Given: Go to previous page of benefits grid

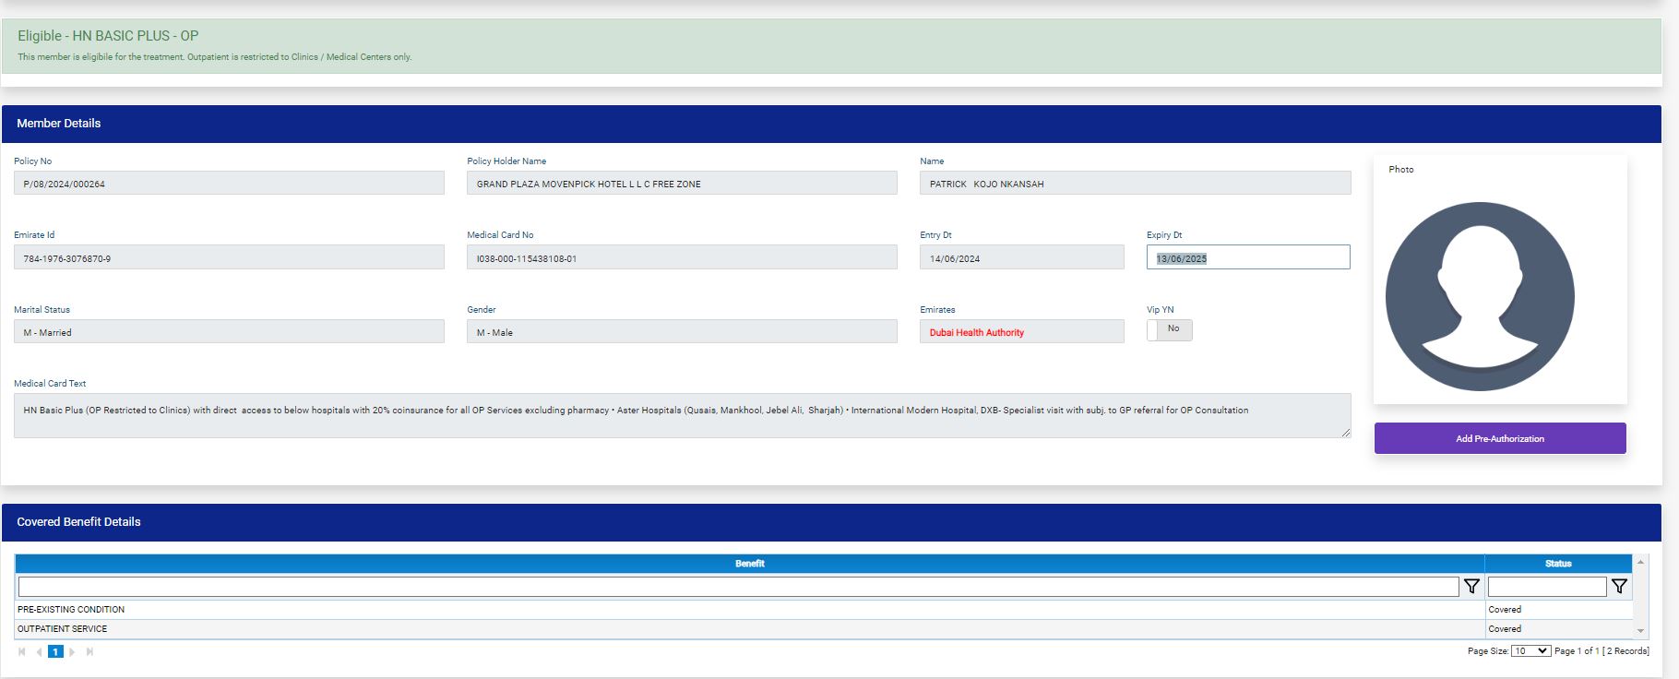Looking at the screenshot, I should (x=39, y=652).
